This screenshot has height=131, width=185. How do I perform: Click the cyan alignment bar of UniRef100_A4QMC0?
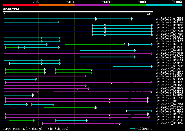pos(139,111)
